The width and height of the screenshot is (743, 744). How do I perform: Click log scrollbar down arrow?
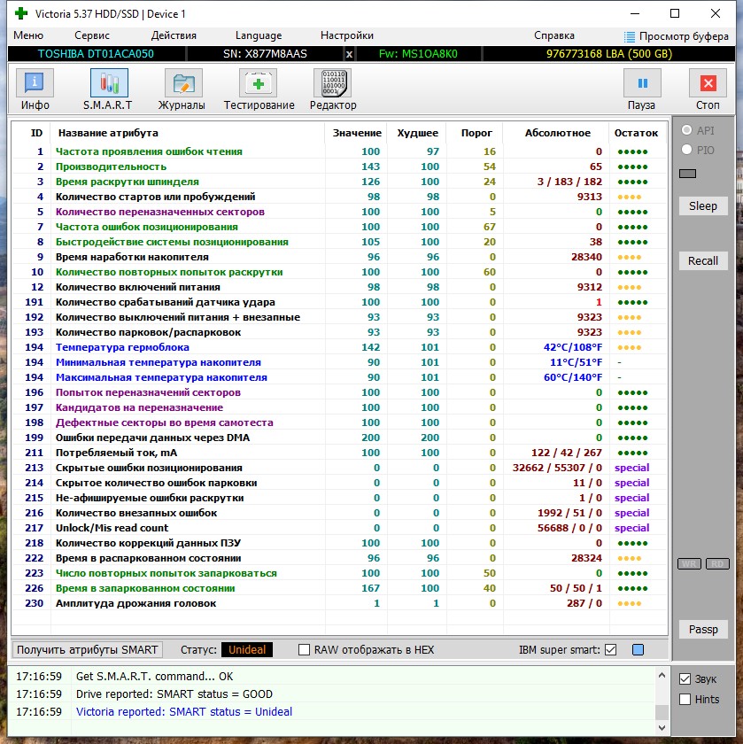(x=662, y=727)
